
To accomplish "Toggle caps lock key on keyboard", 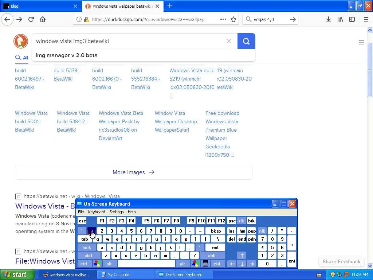I will pyautogui.click(x=87, y=248).
